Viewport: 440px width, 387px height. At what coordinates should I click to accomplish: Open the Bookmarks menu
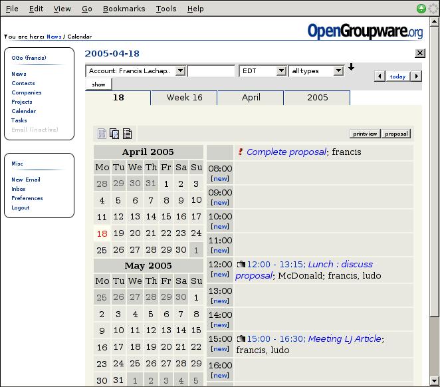click(124, 9)
